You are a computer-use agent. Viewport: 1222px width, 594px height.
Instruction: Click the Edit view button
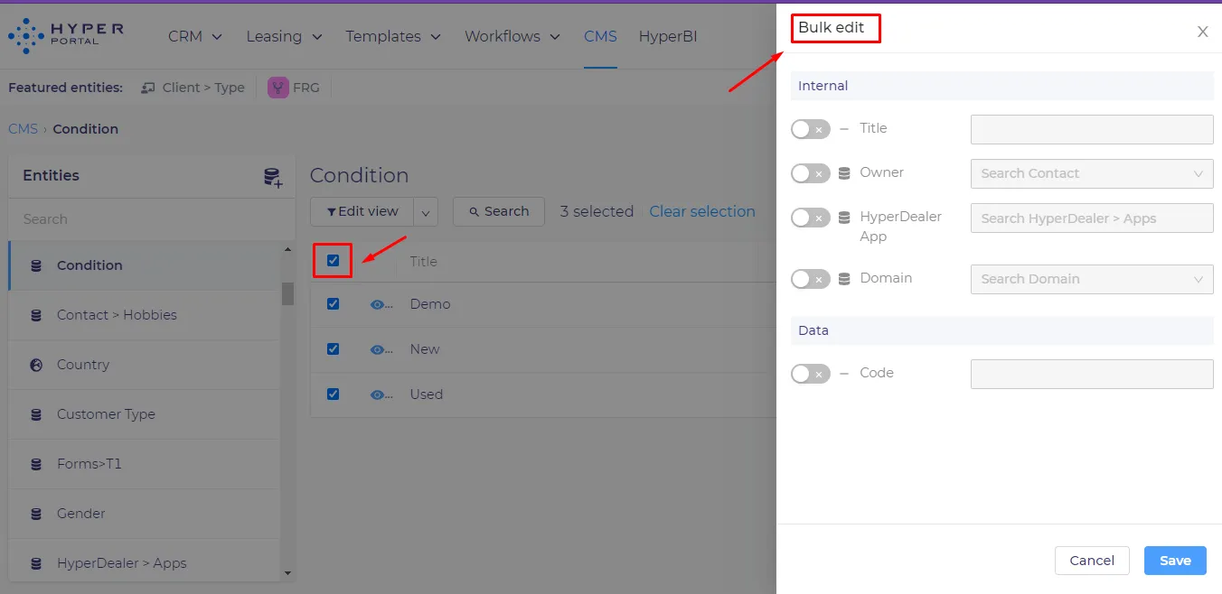pyautogui.click(x=362, y=212)
